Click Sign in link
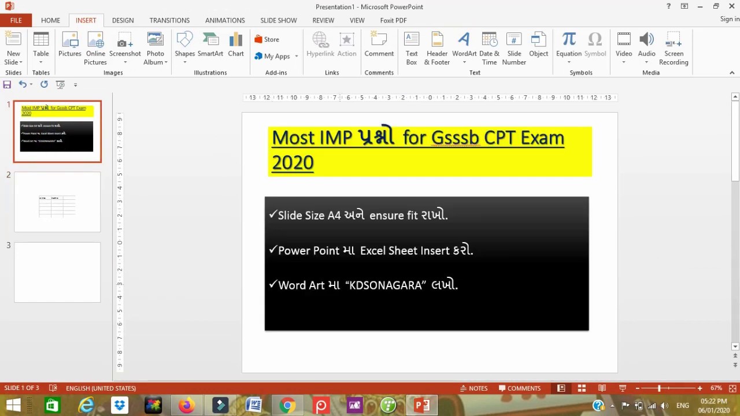This screenshot has height=416, width=740. click(x=730, y=19)
